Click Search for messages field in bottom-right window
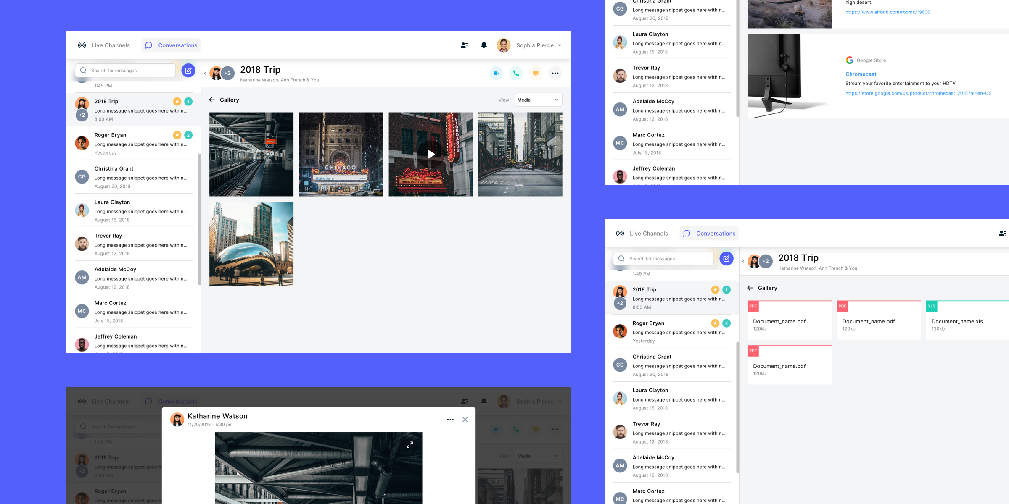Image resolution: width=1009 pixels, height=504 pixels. pos(663,259)
